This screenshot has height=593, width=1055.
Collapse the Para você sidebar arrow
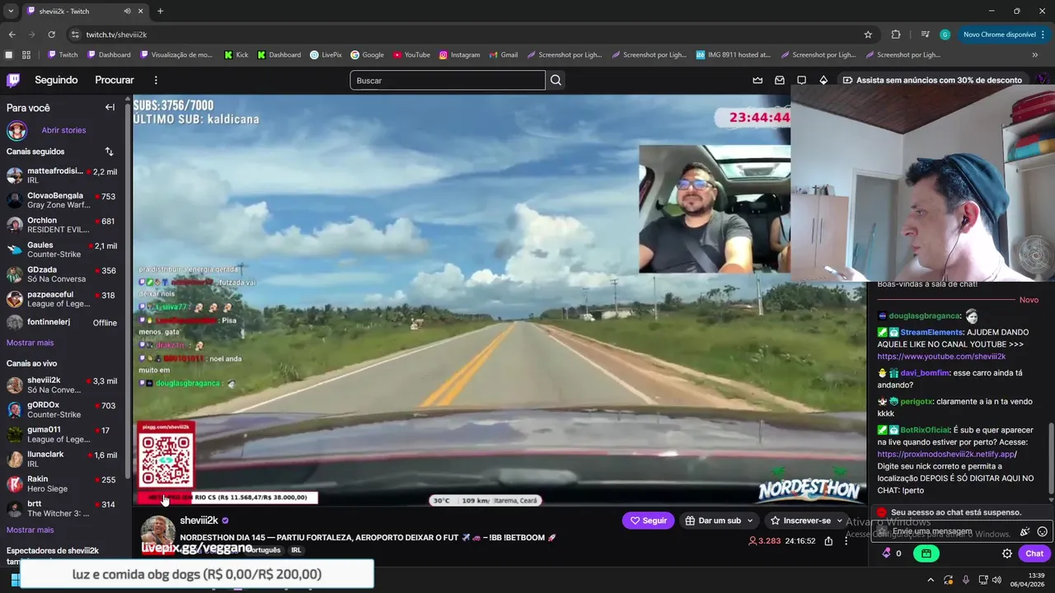[110, 107]
